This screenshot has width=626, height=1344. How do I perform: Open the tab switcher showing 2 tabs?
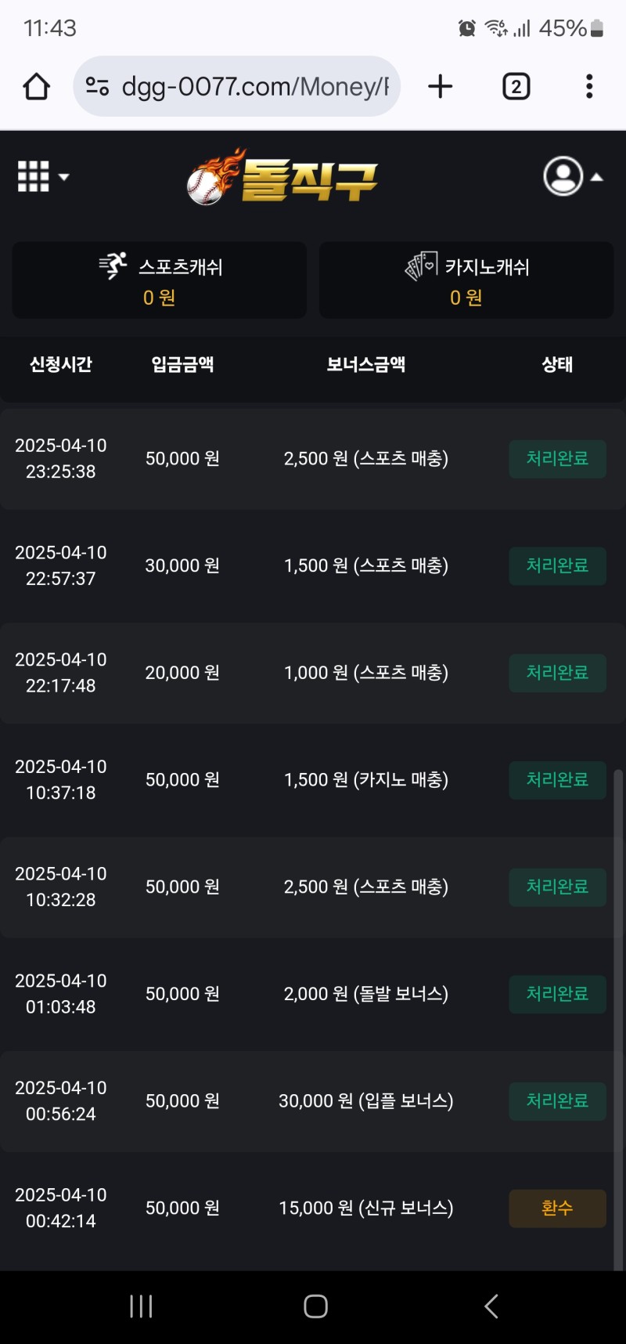pyautogui.click(x=516, y=86)
